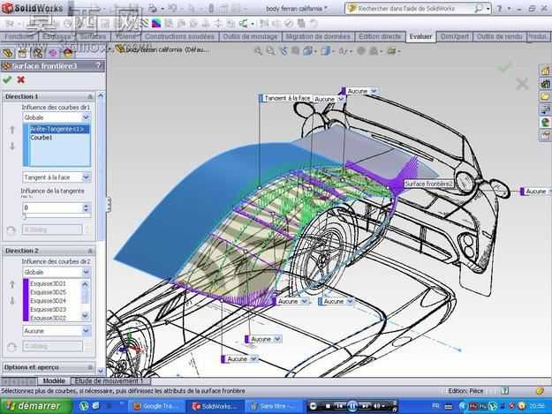Return to Previous View icon

point(284,51)
